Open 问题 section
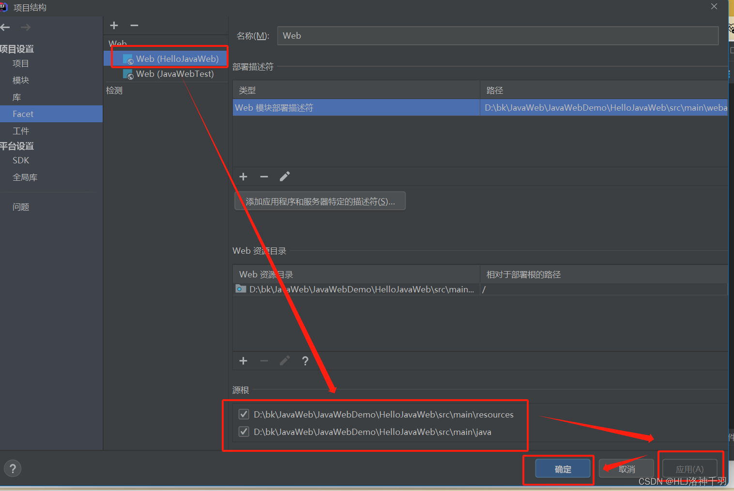 coord(21,207)
